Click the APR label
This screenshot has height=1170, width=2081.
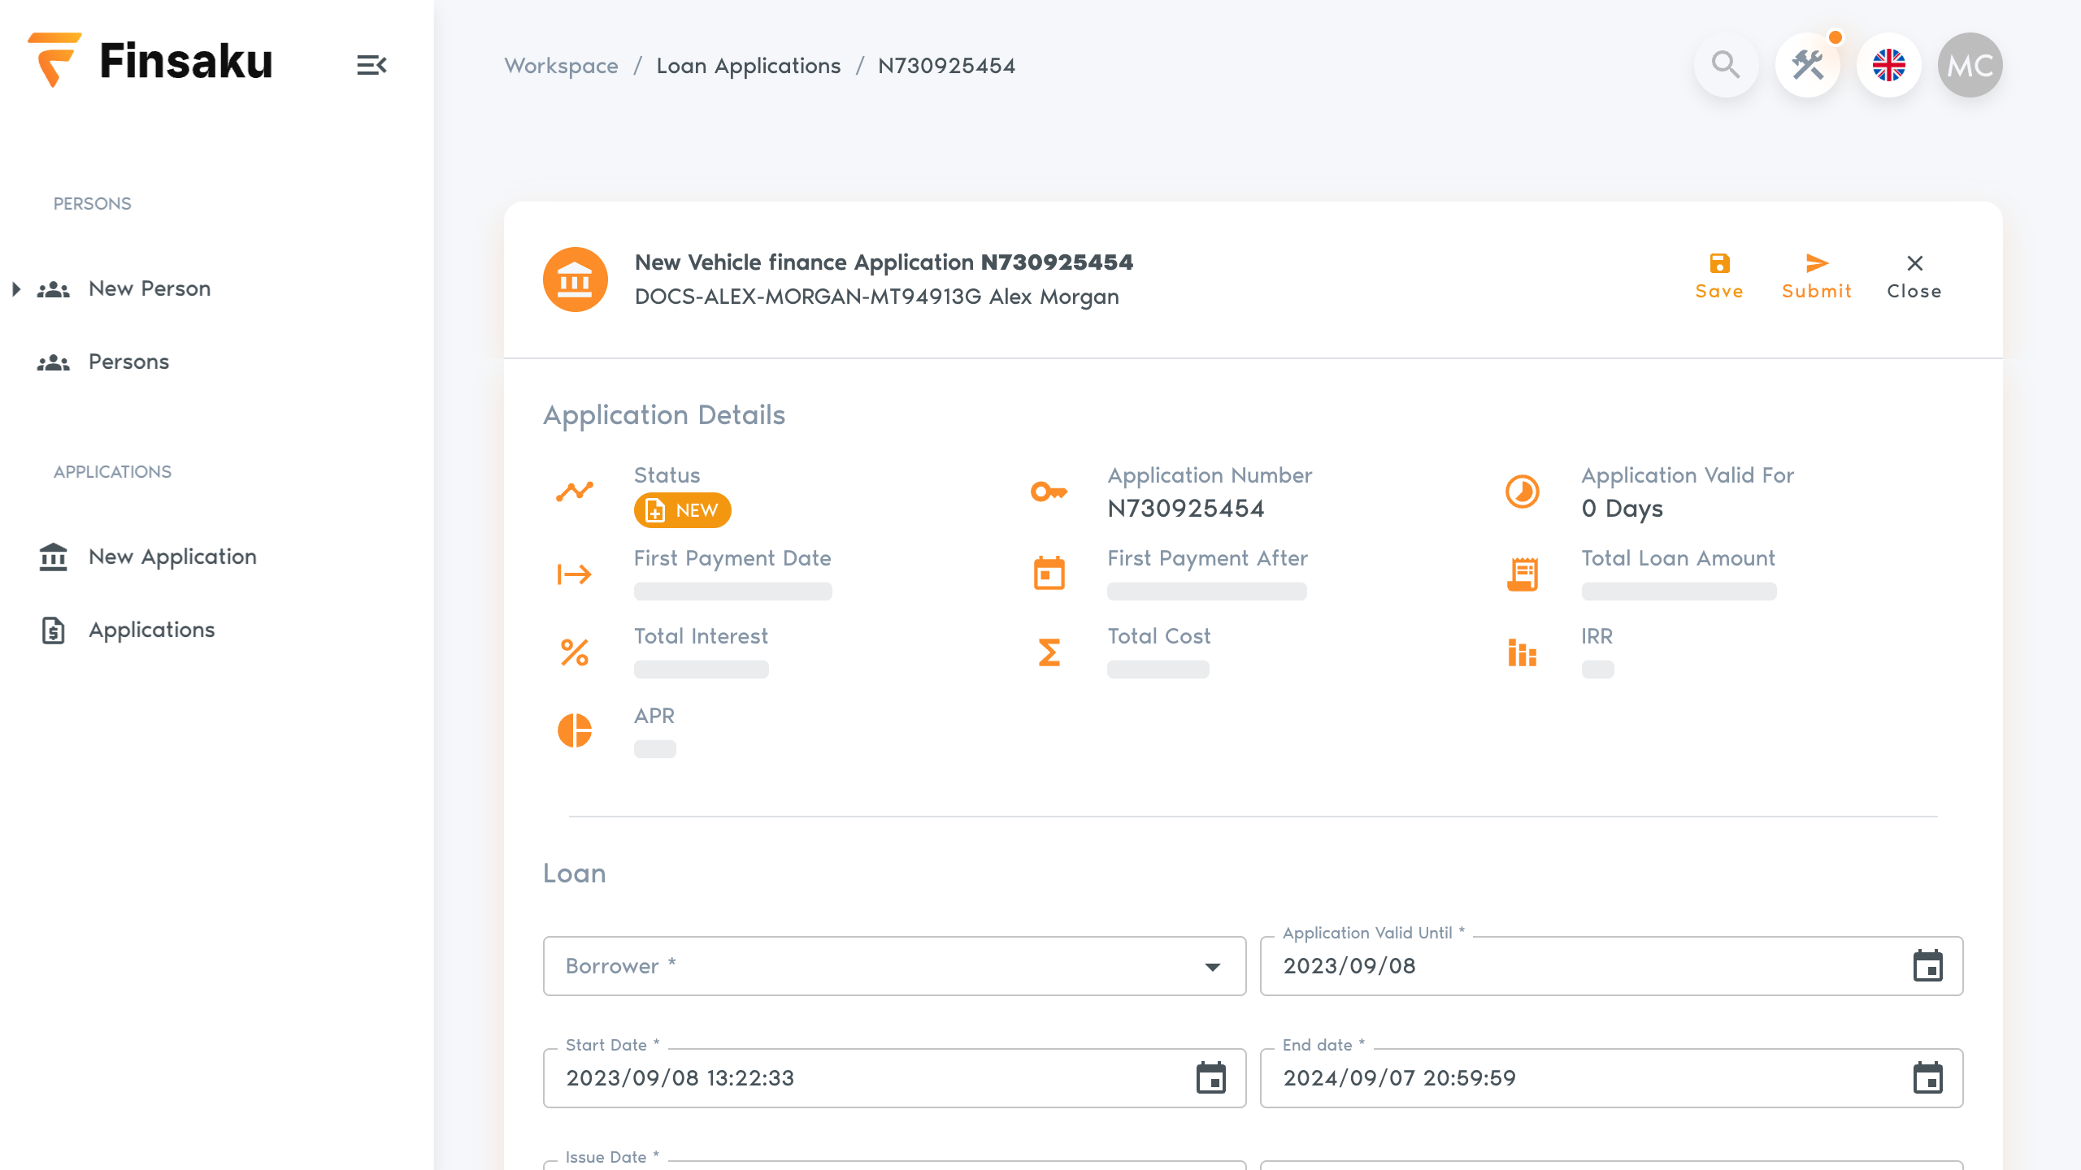[654, 716]
